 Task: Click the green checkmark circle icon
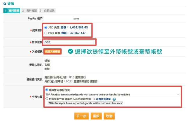click(x=70, y=51)
